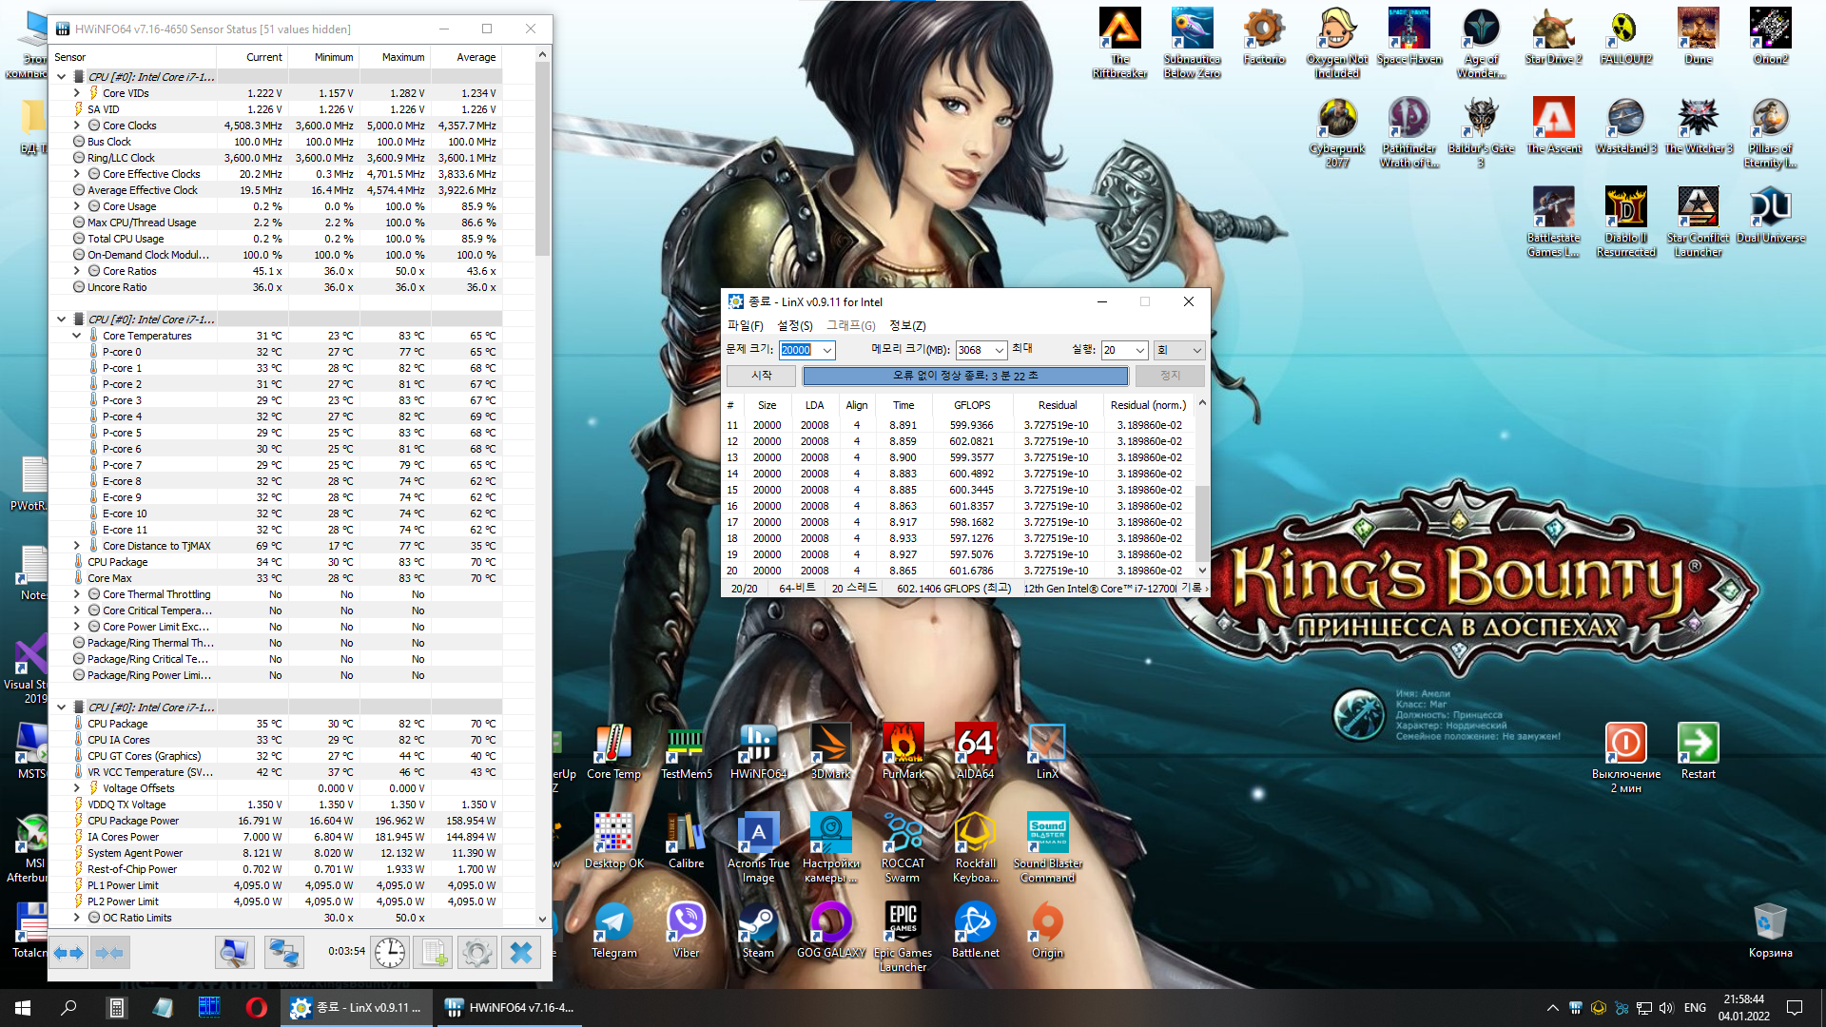Click the Opera icon in the taskbar
This screenshot has height=1027, width=1826.
coord(256,1008)
